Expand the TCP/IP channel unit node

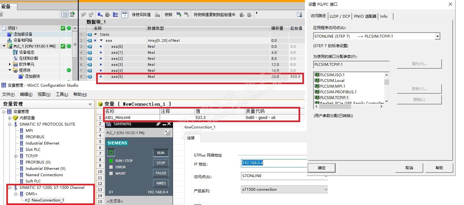pos(15,156)
